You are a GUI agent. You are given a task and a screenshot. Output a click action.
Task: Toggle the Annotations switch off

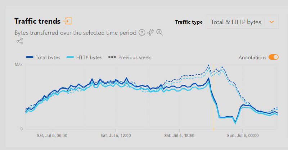coord(274,57)
